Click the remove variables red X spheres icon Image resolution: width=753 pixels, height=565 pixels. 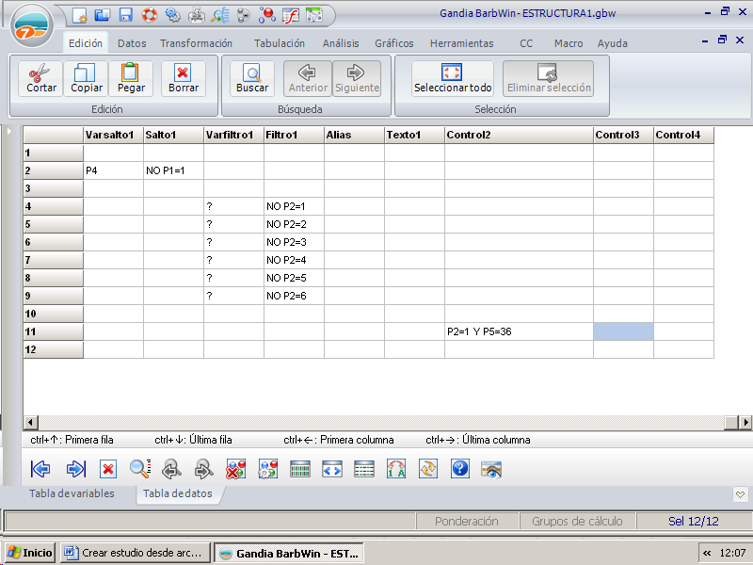236,469
